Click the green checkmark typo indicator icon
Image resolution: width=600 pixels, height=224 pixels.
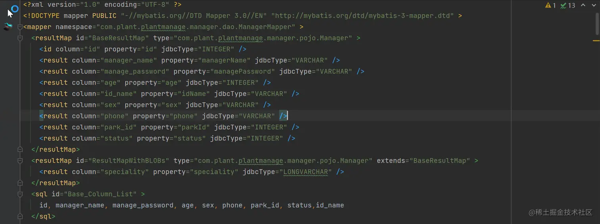tap(563, 5)
